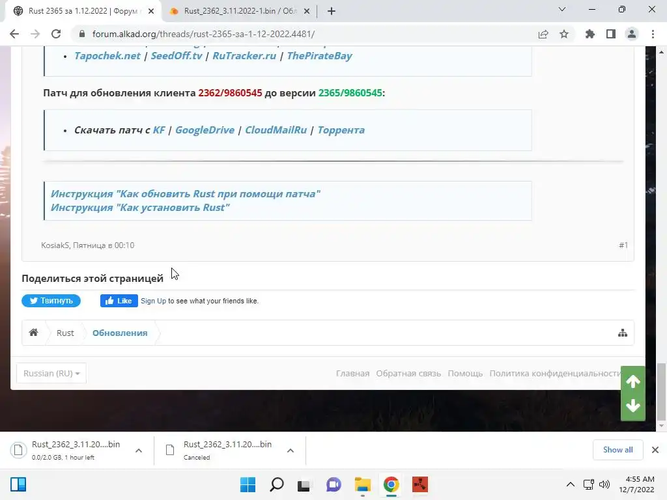Screen dimensions: 667x500
Task: Open the Chrome three-dot menu
Action: click(x=653, y=34)
